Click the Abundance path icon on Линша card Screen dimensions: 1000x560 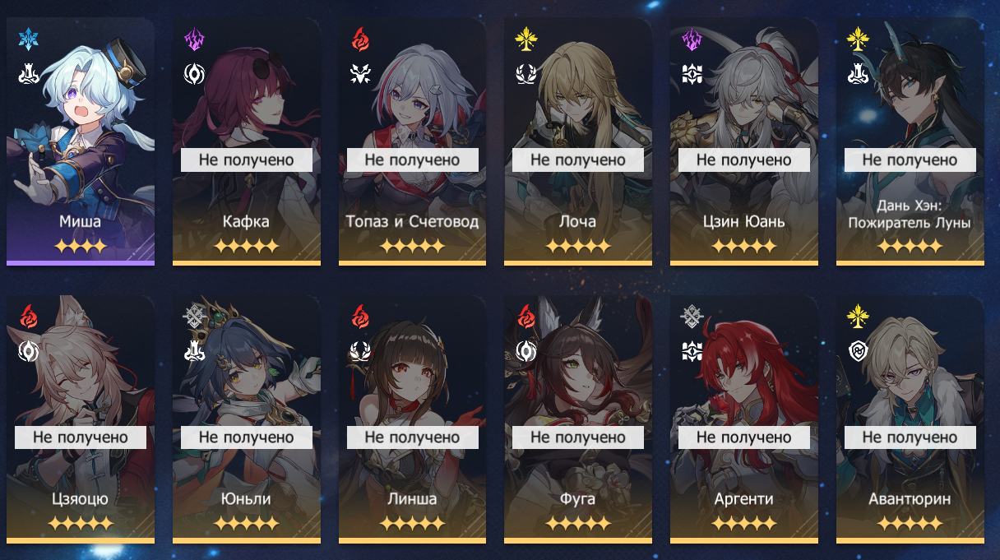360,351
